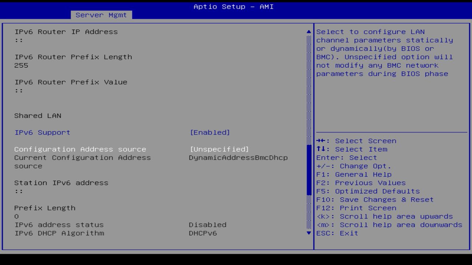Switch to the Server Mgmt tab
Image resolution: width=472 pixels, height=265 pixels.
coord(100,15)
